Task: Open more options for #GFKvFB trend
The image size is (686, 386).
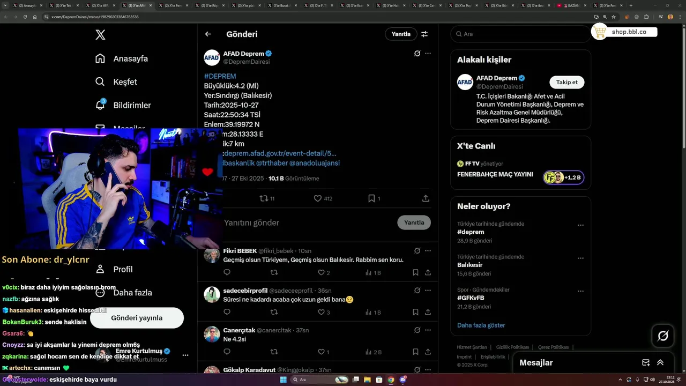Action: pyautogui.click(x=580, y=291)
